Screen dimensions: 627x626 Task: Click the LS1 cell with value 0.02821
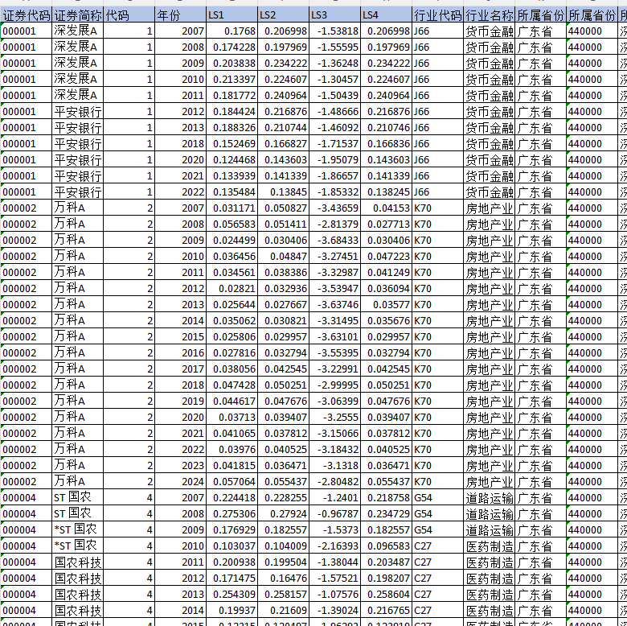[232, 289]
